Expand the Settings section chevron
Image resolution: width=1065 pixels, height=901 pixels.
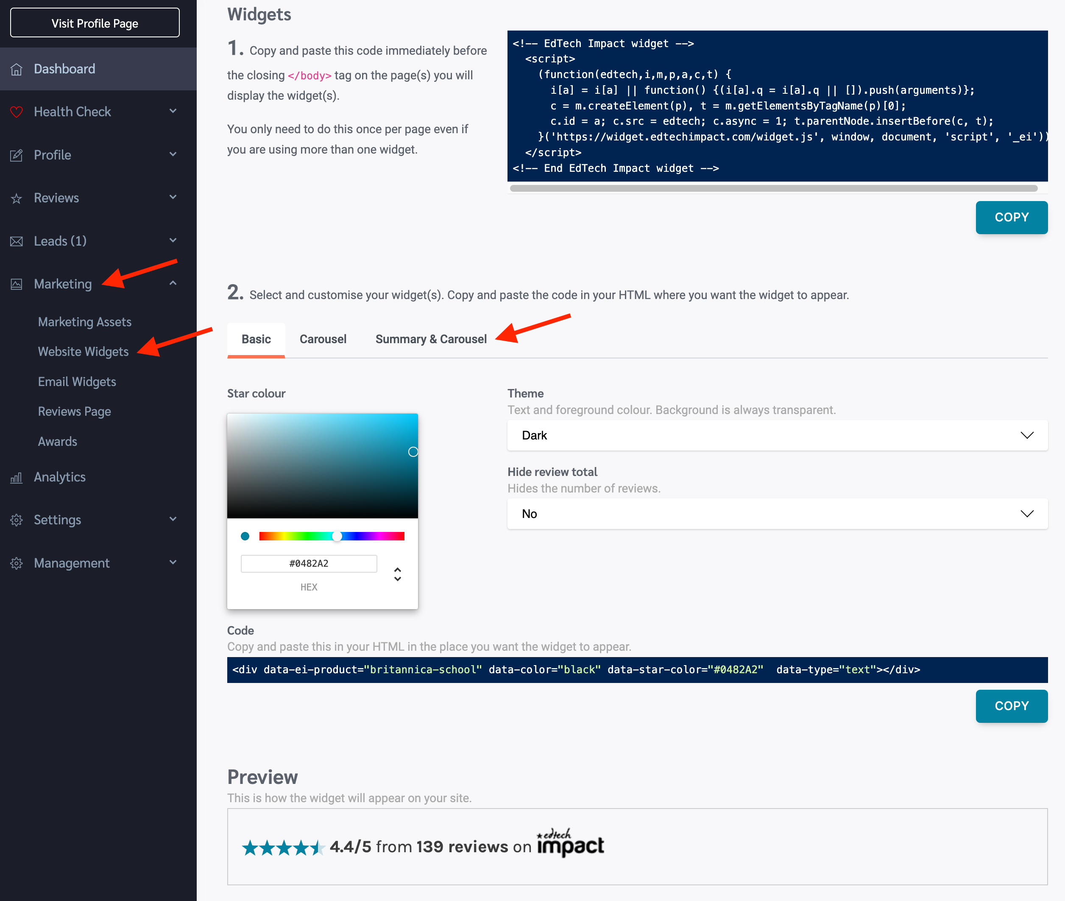click(173, 520)
